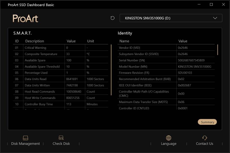
Task: Select Controller Multi-Path I/O Capabilities row
Action: 166,94
